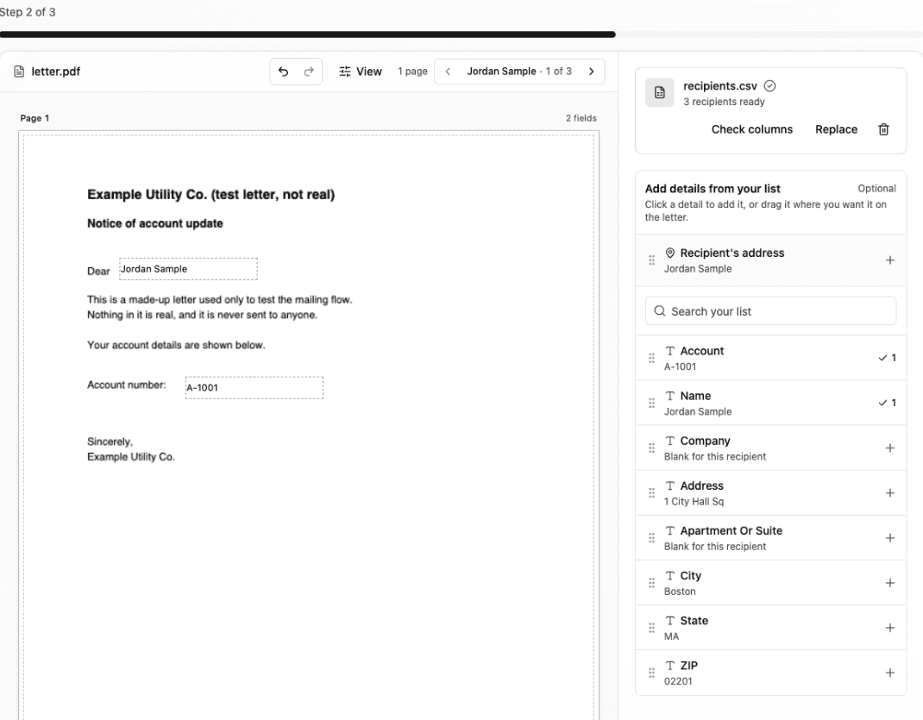Click the Recipient's address label
923x720 pixels.
(x=731, y=253)
